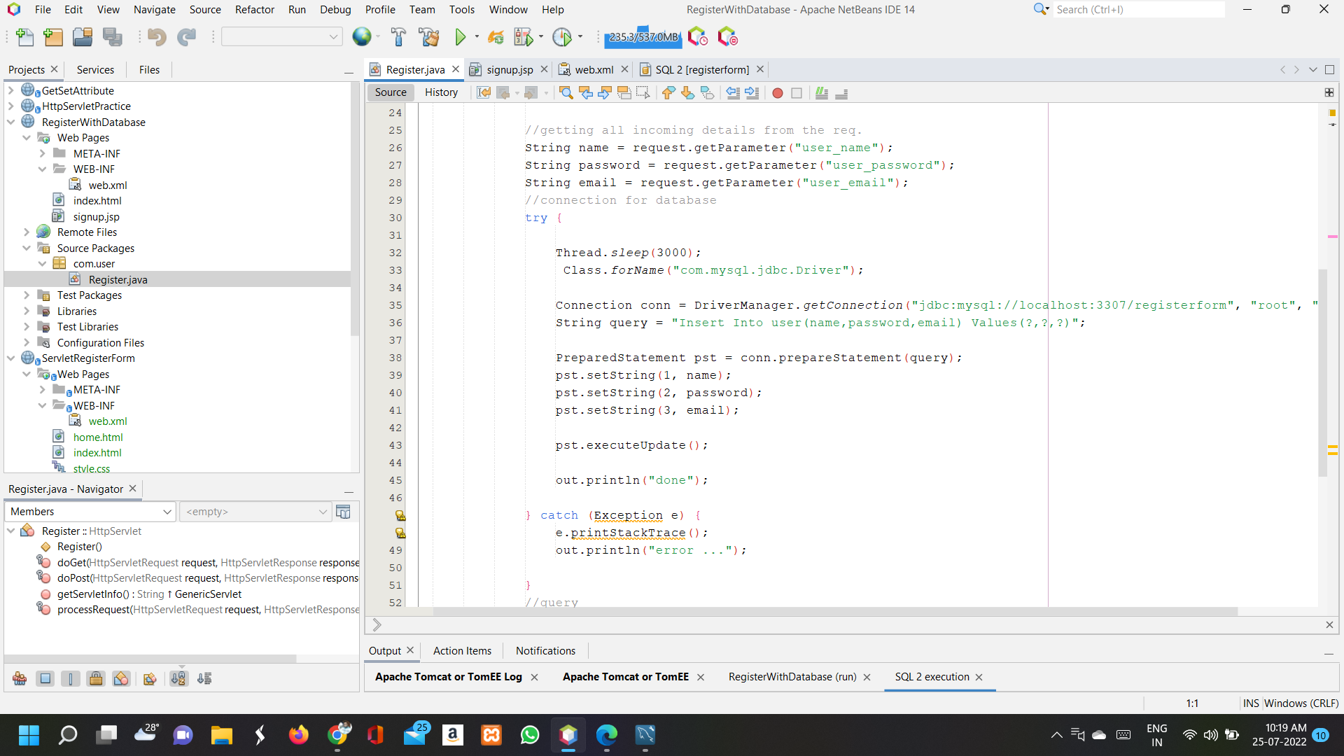Select Register.java in the project tree
The image size is (1344, 756).
pos(118,279)
